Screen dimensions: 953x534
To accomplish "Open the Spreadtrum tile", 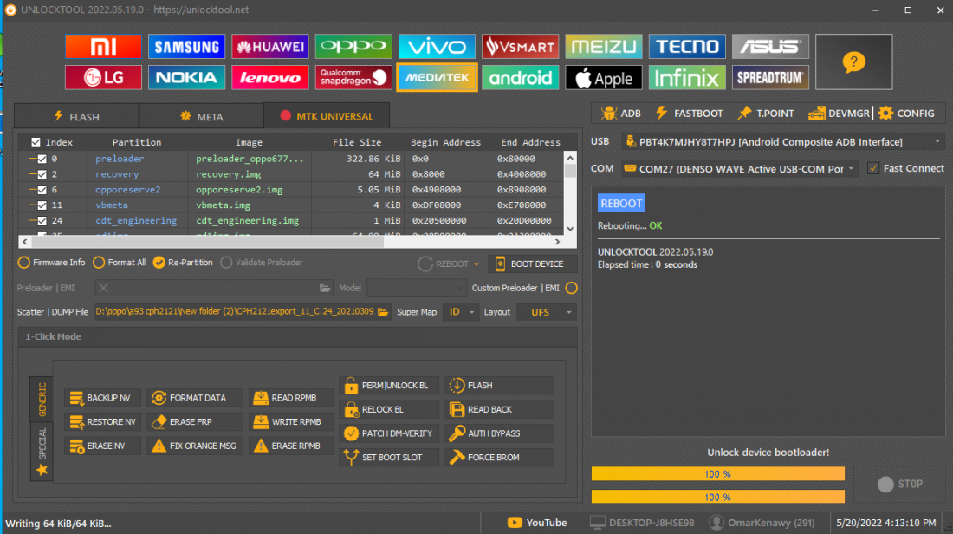I will point(770,77).
